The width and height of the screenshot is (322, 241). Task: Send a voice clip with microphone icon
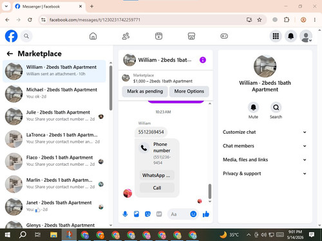tap(125, 214)
